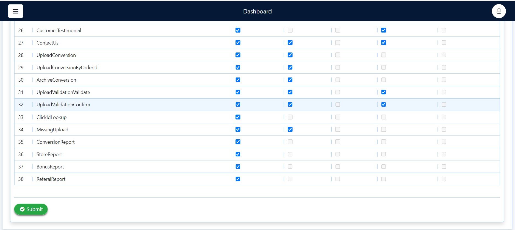Uncheck first checkbox for UploadConversion
The height and width of the screenshot is (230, 515).
pos(238,55)
